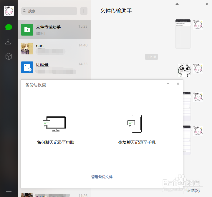
Task: Close the 备份与恢复 dialog
Action: [x=178, y=84]
